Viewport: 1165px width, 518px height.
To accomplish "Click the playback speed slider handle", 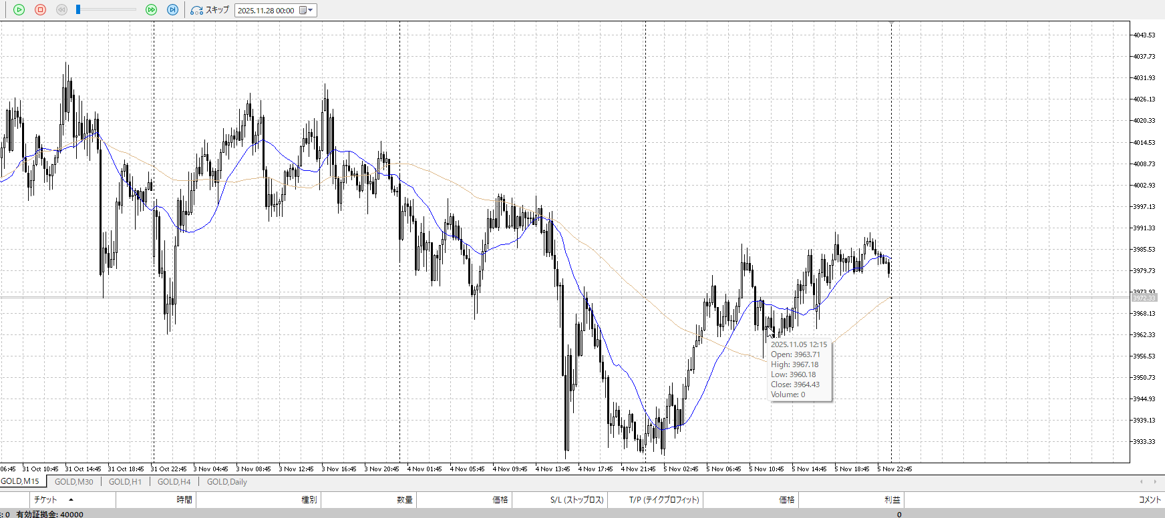I will click(x=78, y=9).
